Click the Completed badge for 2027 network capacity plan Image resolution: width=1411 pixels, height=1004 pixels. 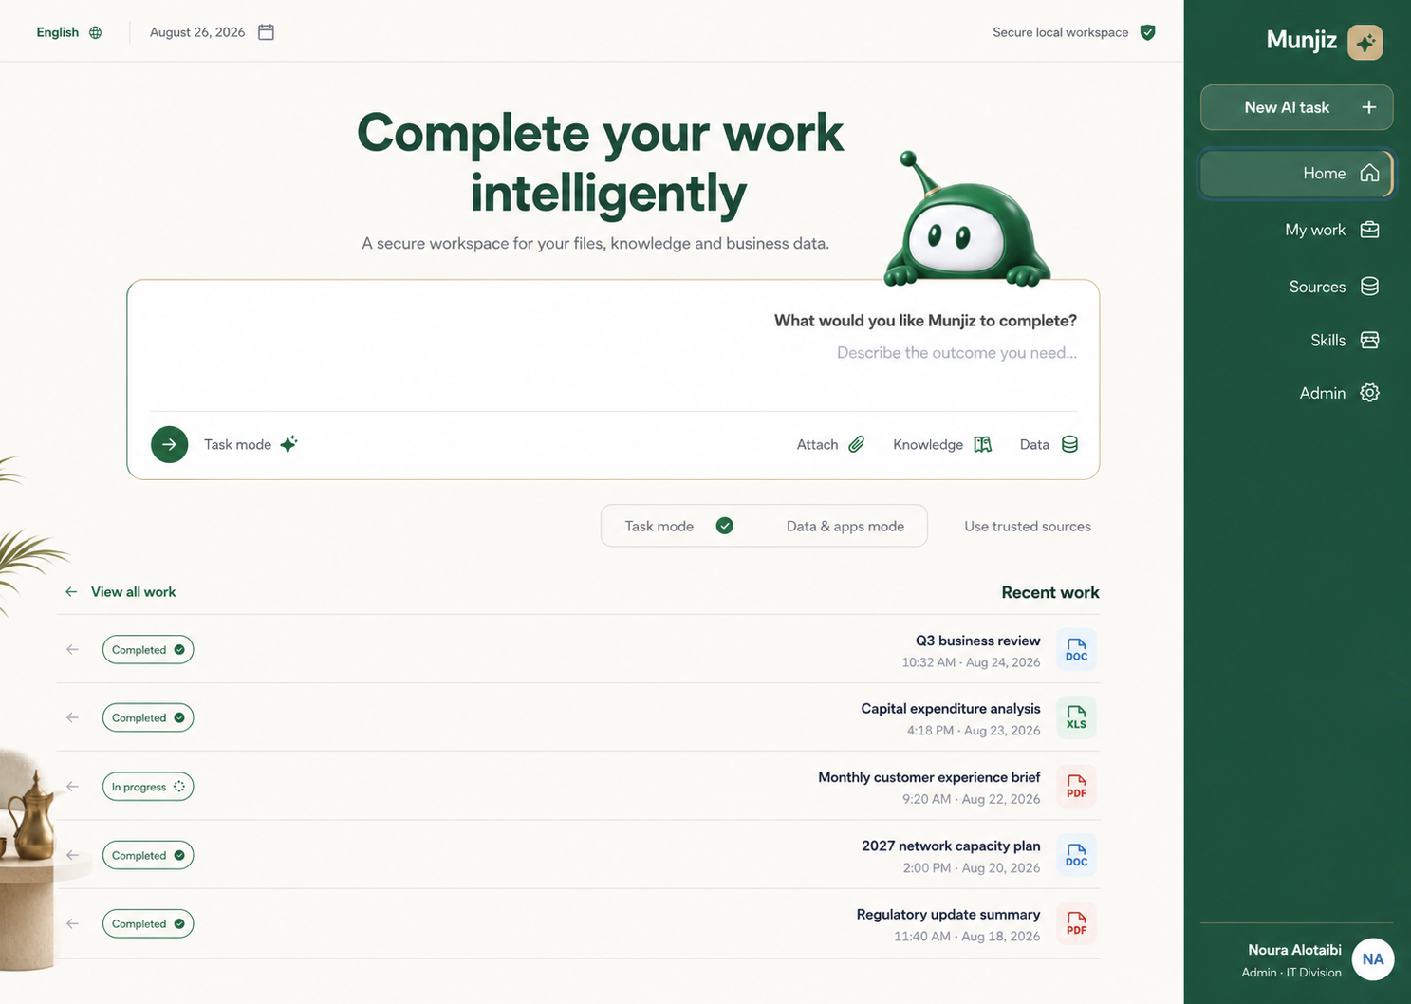(x=148, y=855)
